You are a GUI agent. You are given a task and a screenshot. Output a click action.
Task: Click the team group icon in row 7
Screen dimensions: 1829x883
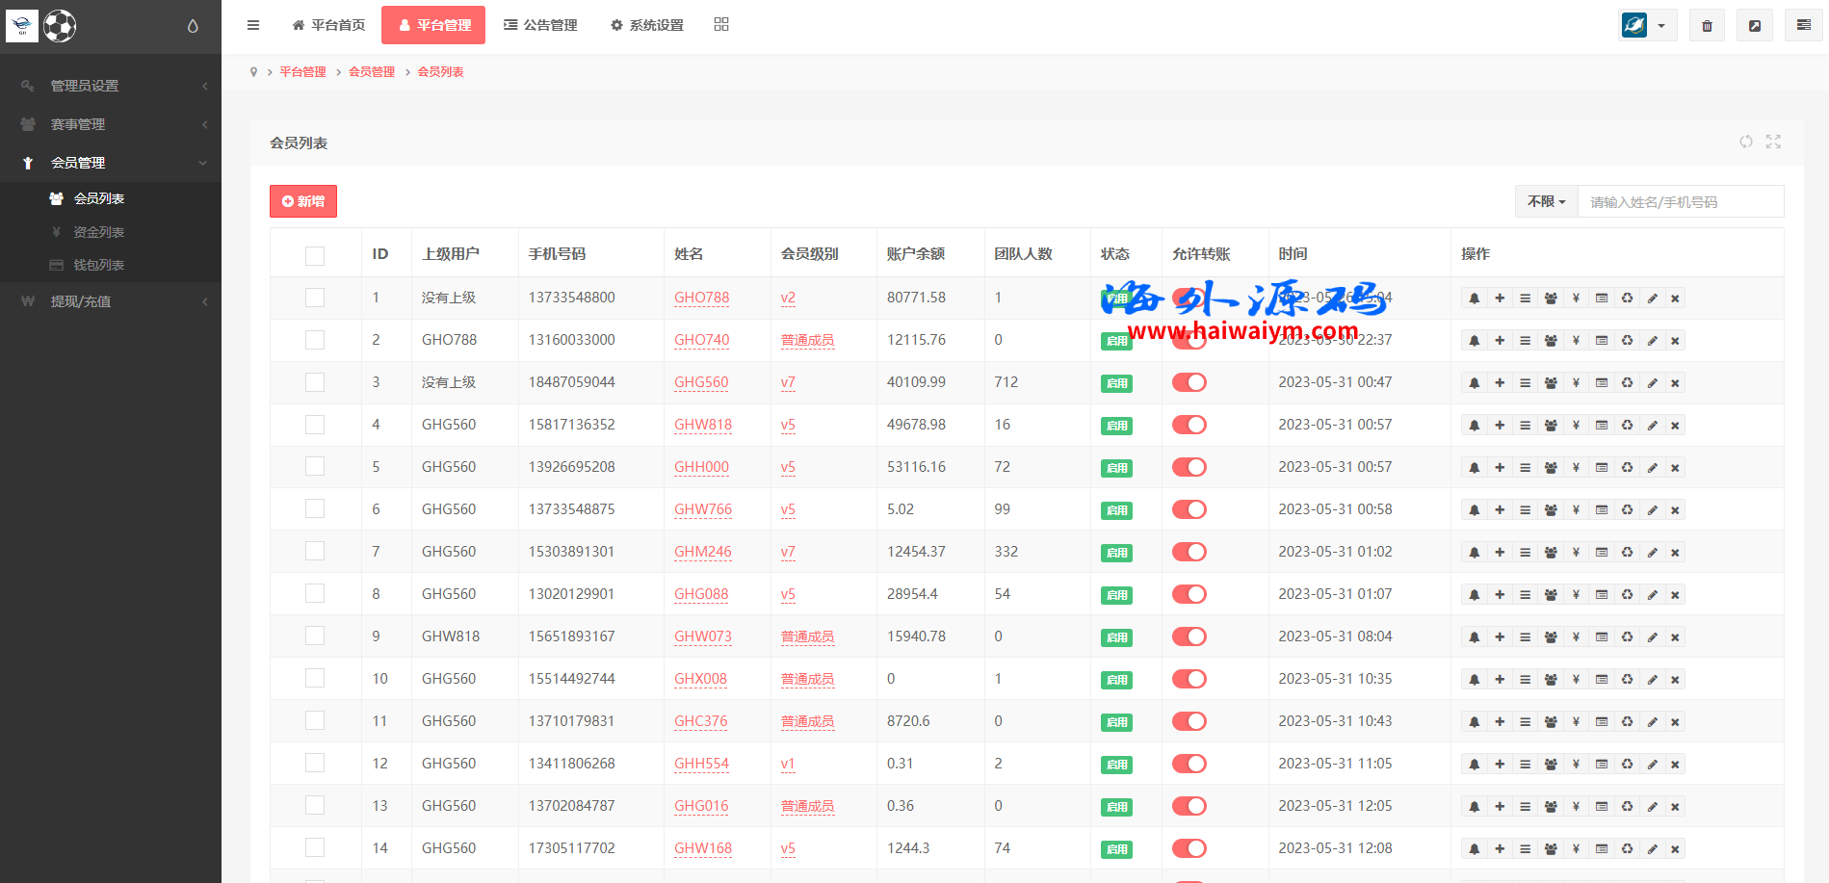point(1551,553)
